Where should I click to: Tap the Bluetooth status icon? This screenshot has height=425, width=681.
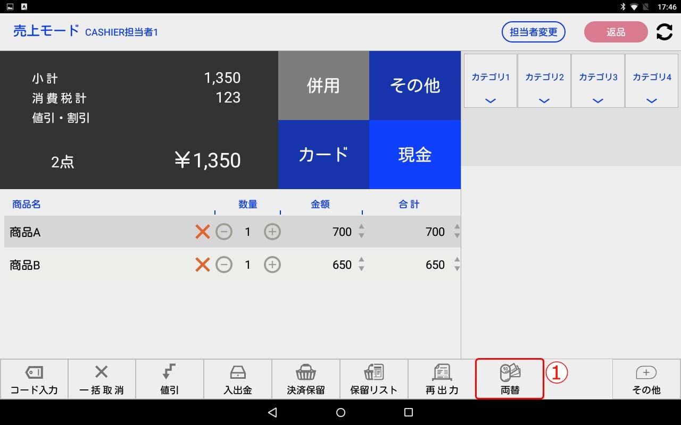point(622,7)
